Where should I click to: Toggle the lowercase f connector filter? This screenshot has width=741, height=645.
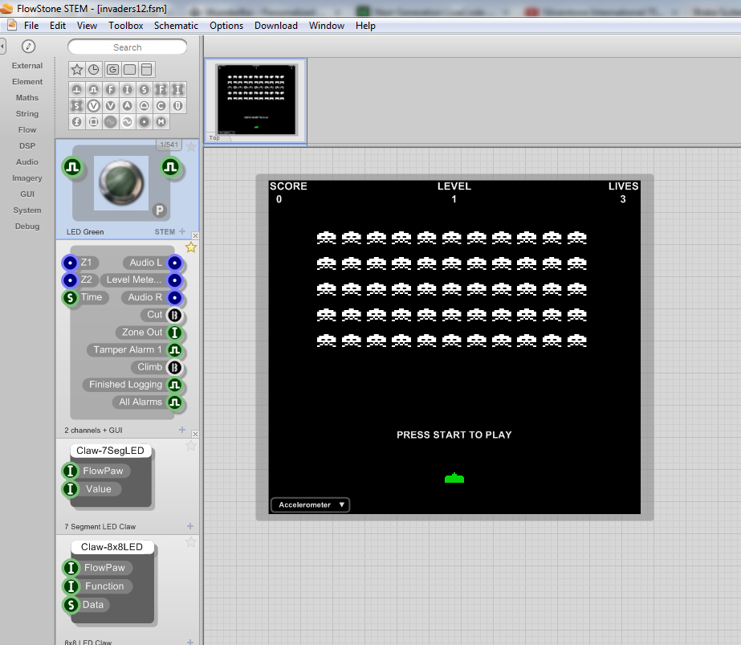pyautogui.click(x=77, y=122)
